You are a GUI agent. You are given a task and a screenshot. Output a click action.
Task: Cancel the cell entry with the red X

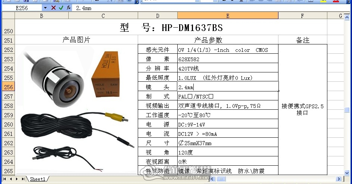click(x=53, y=8)
